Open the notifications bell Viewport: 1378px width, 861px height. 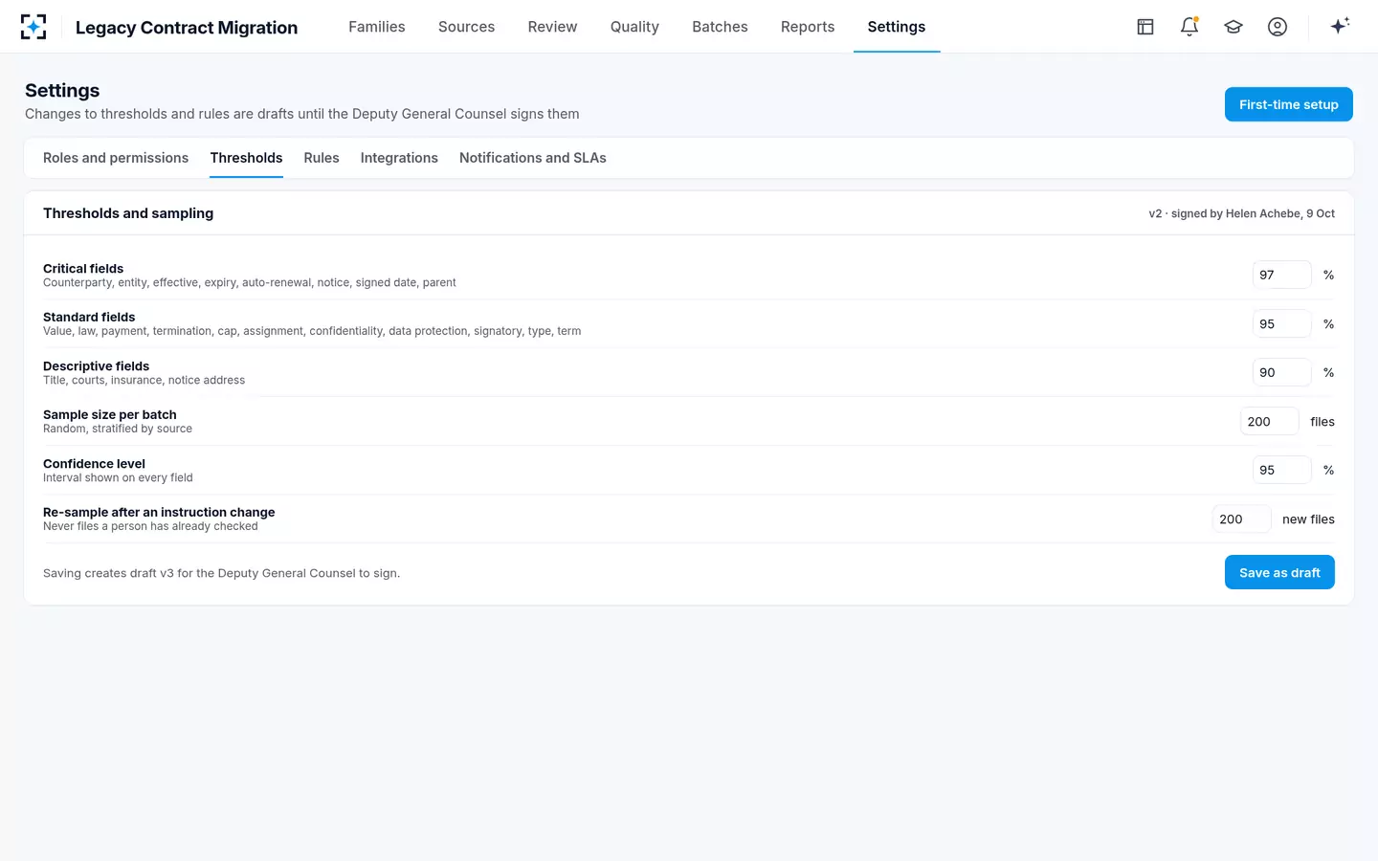tap(1189, 27)
